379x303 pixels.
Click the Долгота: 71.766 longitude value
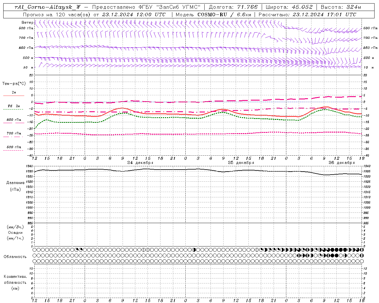tap(233, 7)
